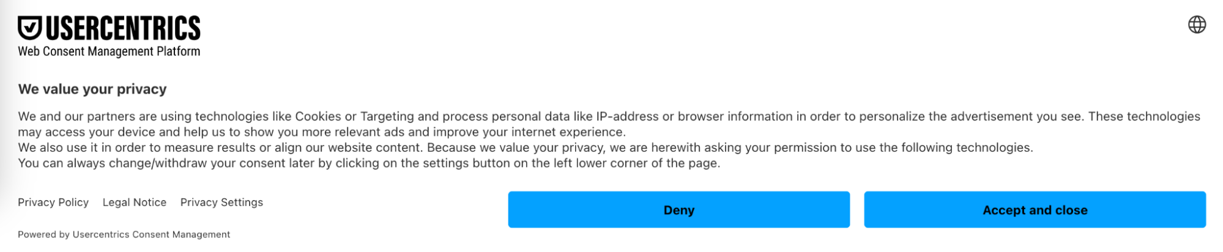
Task: Click the Usercentrics shield logo icon
Action: 29,28
